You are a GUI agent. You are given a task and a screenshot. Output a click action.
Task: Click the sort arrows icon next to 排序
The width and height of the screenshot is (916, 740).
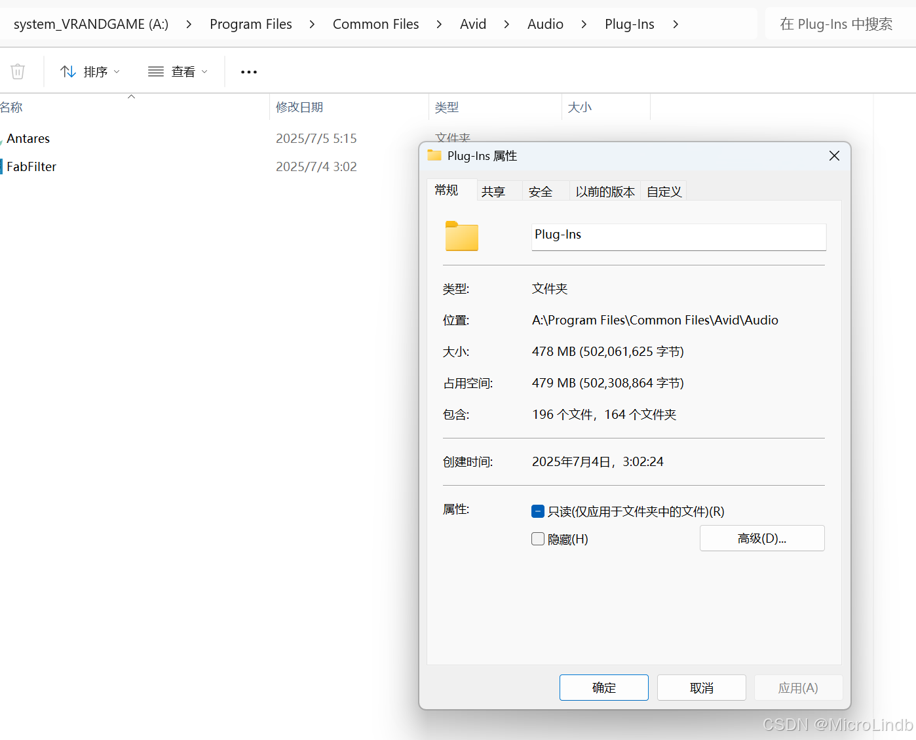tap(68, 71)
